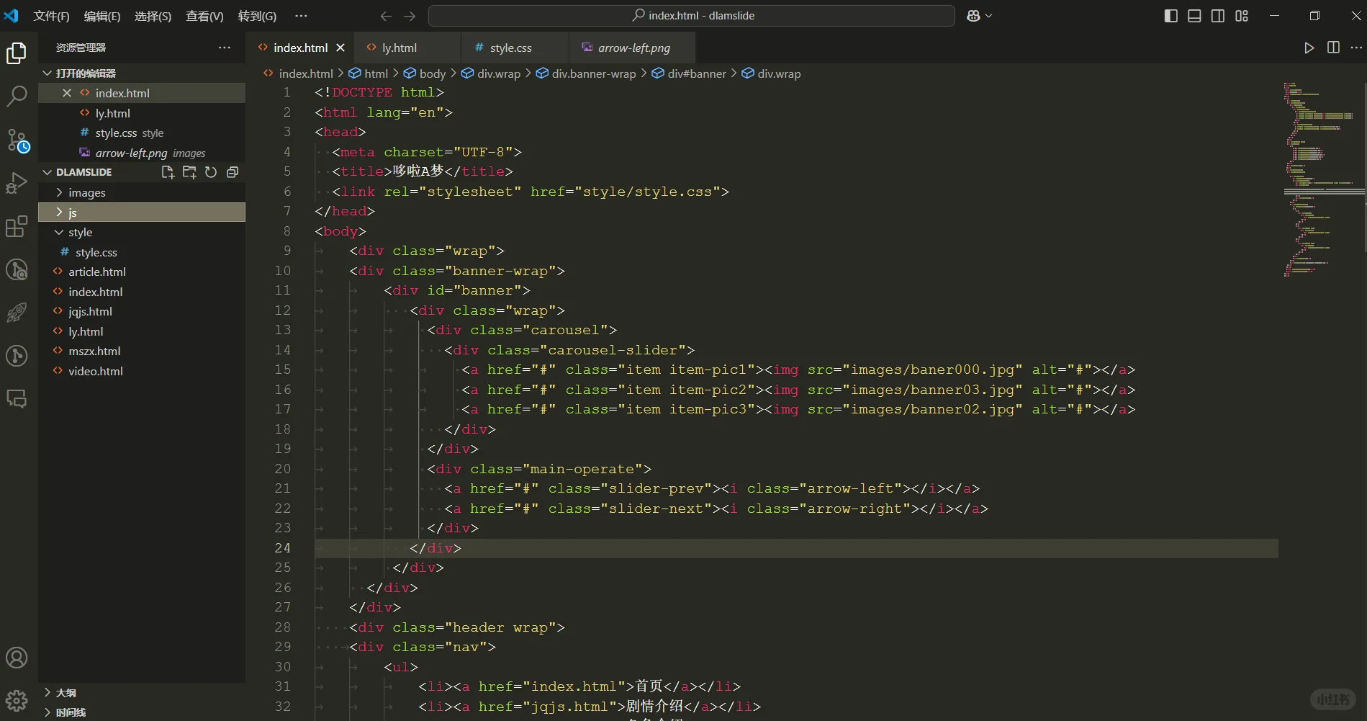This screenshot has height=721, width=1367.
Task: Click the div.wrap breadcrumb after body
Action: (490, 73)
